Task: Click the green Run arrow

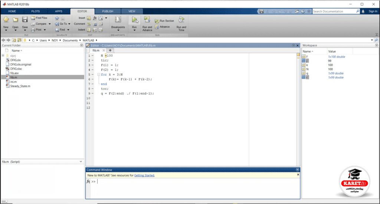Action: [x=134, y=20]
